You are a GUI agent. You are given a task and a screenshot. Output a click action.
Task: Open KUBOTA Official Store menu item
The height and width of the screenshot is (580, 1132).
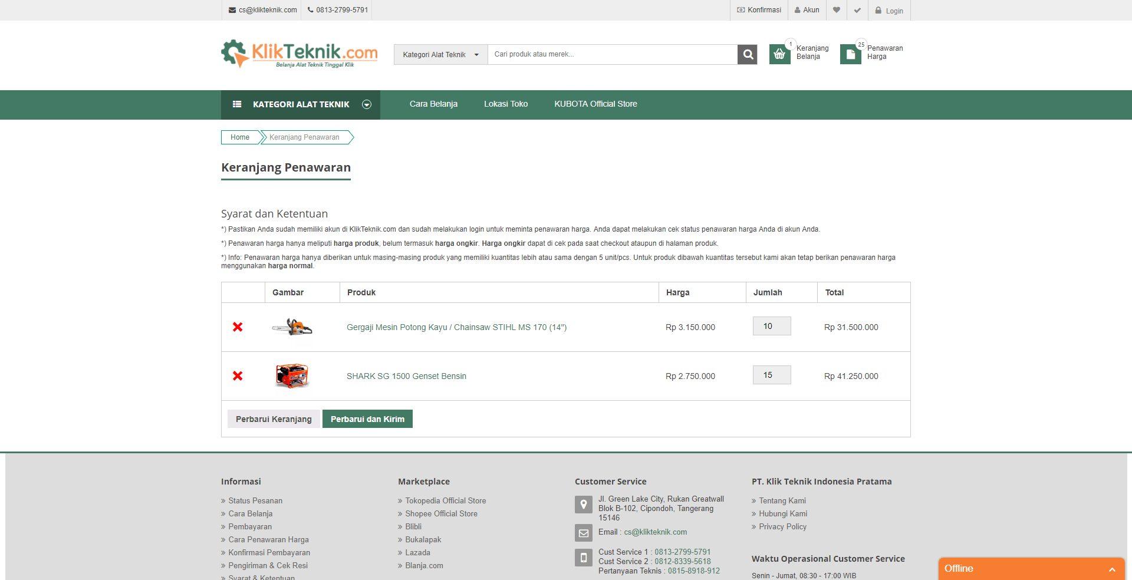[595, 104]
